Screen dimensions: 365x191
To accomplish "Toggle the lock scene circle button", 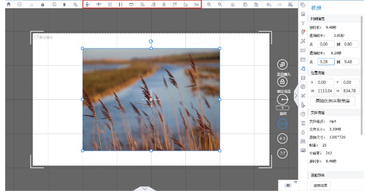I will coord(282,82).
